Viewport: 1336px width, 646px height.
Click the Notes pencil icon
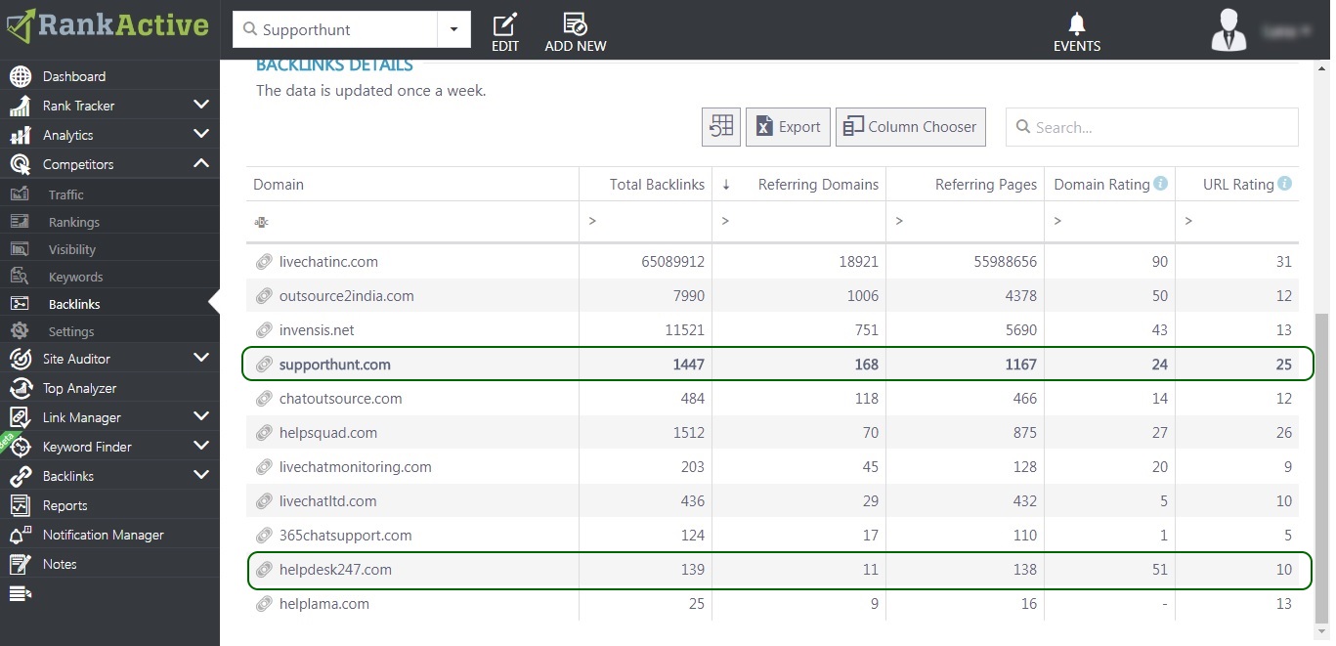(x=20, y=564)
